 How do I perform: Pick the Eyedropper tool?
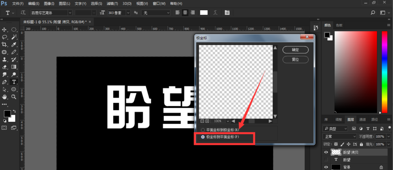(14, 45)
